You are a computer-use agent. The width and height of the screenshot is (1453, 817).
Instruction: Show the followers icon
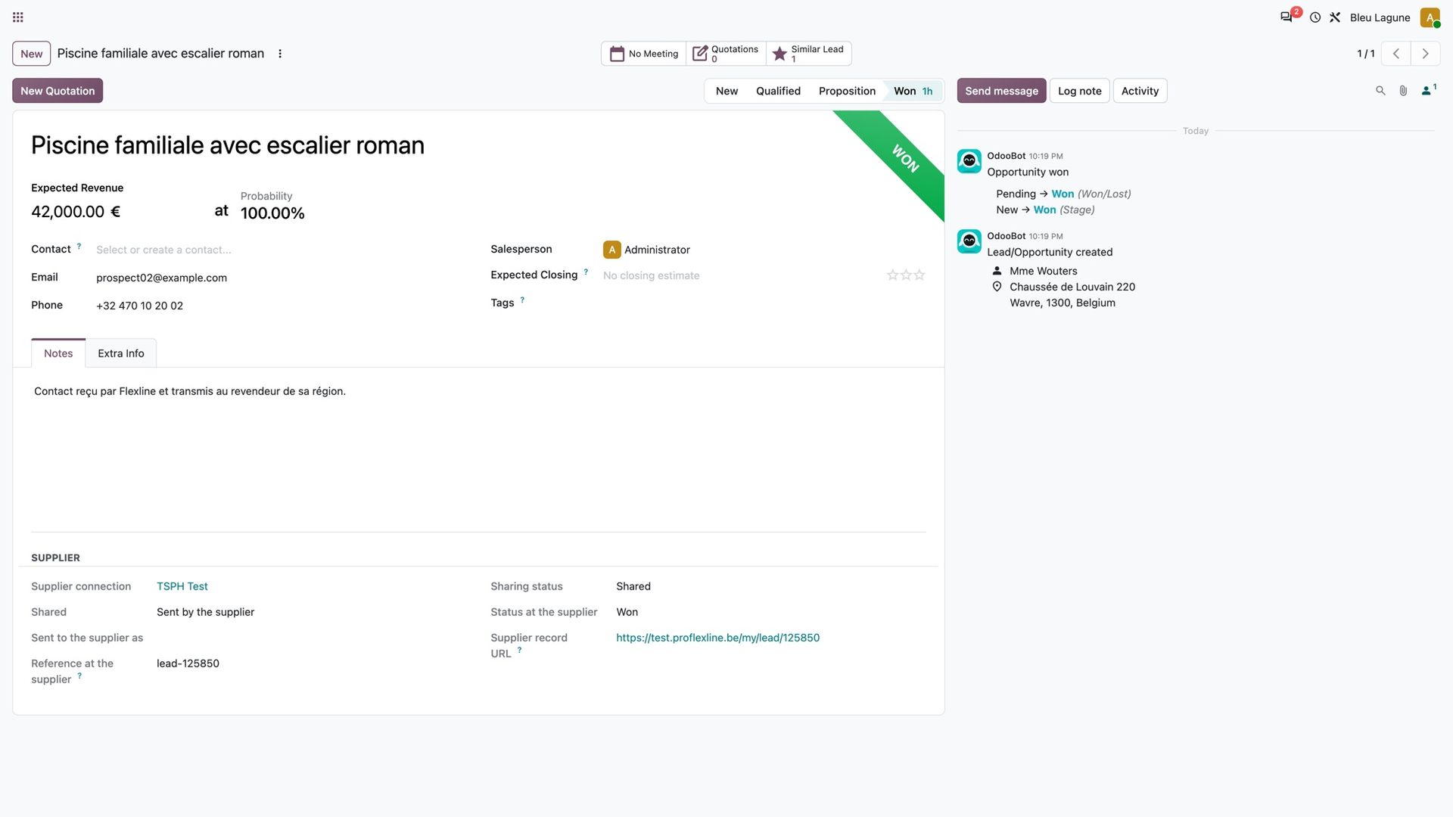point(1428,91)
